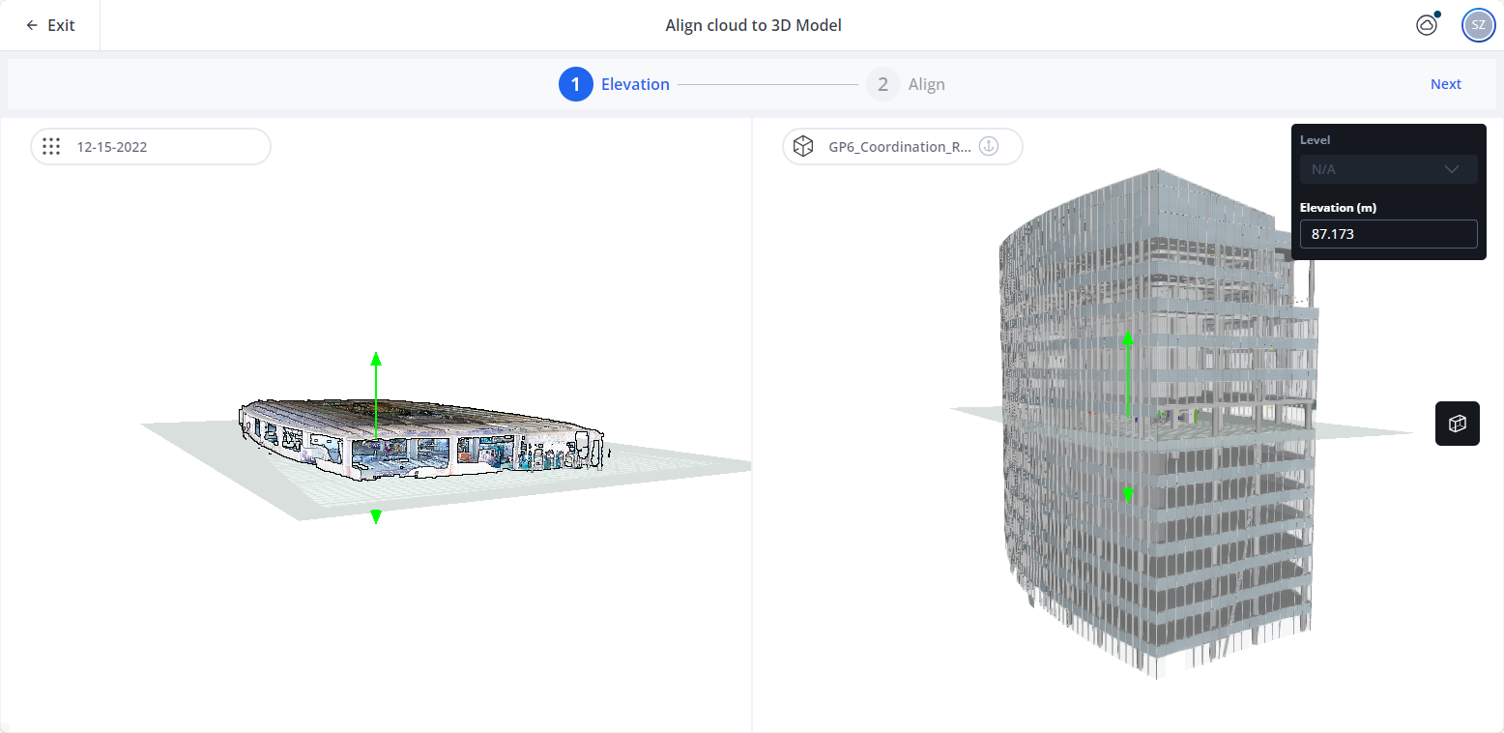The width and height of the screenshot is (1504, 733).
Task: Click the back arrow beside Exit
Action: pos(32,25)
